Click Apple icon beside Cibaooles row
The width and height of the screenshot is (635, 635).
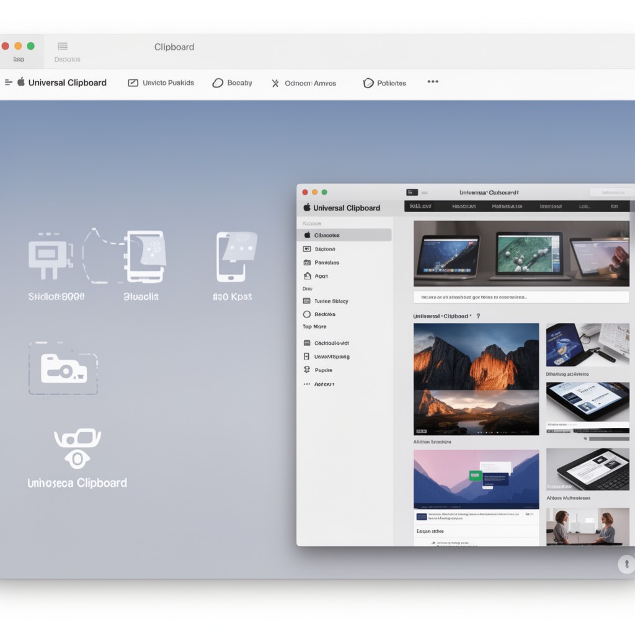coord(307,235)
